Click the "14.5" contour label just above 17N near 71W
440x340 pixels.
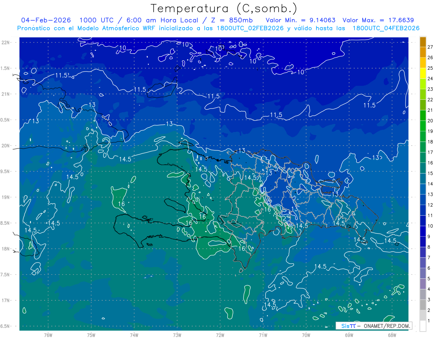click(270, 304)
